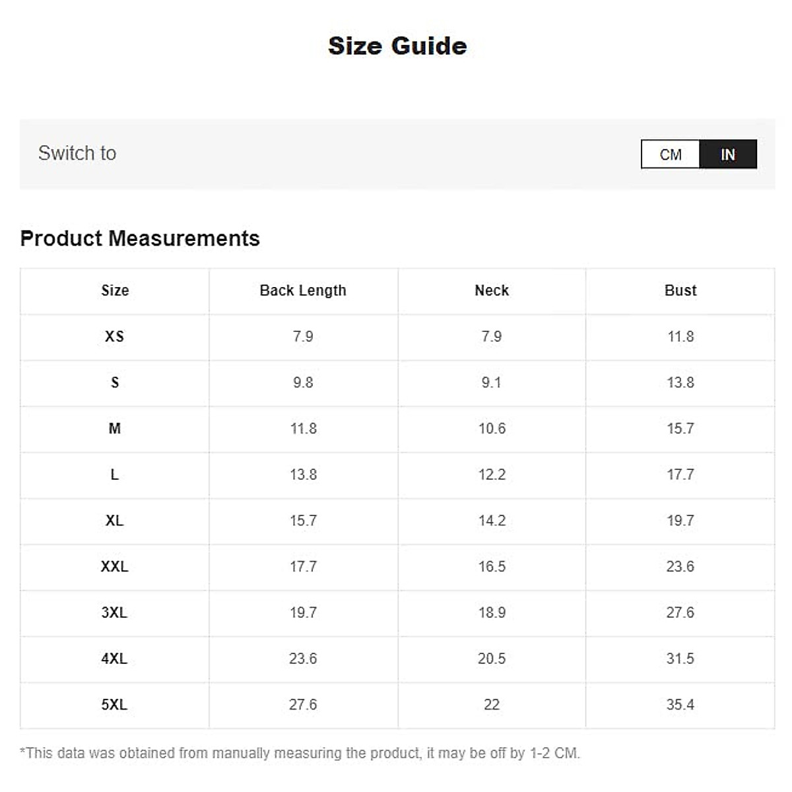Select the L size row label

115,475
